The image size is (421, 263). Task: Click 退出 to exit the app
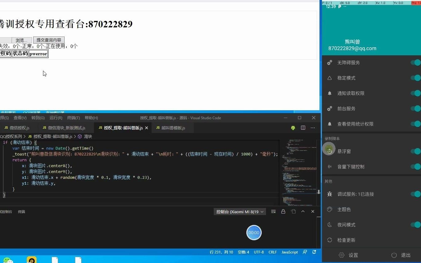click(401, 255)
